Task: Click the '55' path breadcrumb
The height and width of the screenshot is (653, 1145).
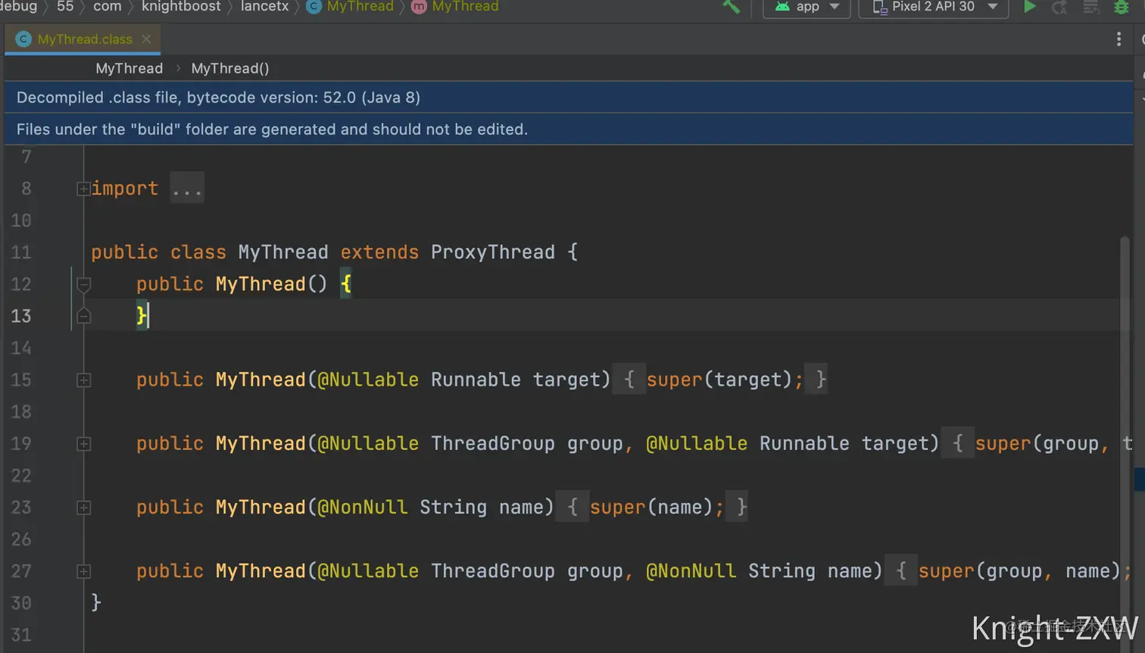Action: pyautogui.click(x=65, y=6)
